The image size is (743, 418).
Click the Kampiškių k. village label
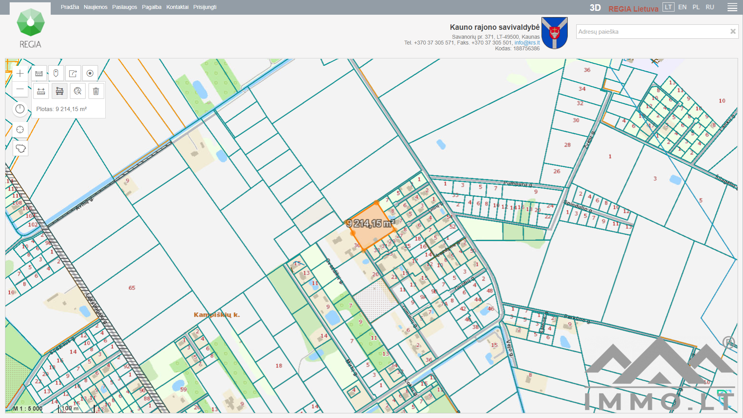pos(217,315)
